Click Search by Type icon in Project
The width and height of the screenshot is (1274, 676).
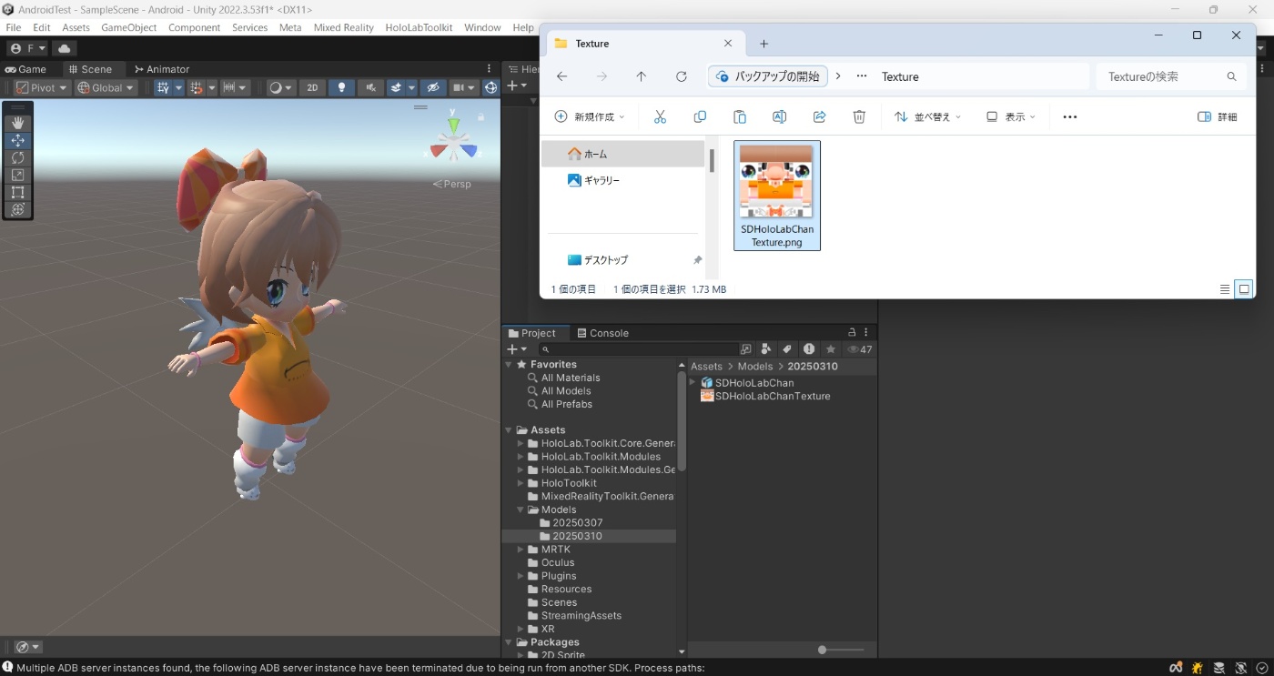pos(766,349)
